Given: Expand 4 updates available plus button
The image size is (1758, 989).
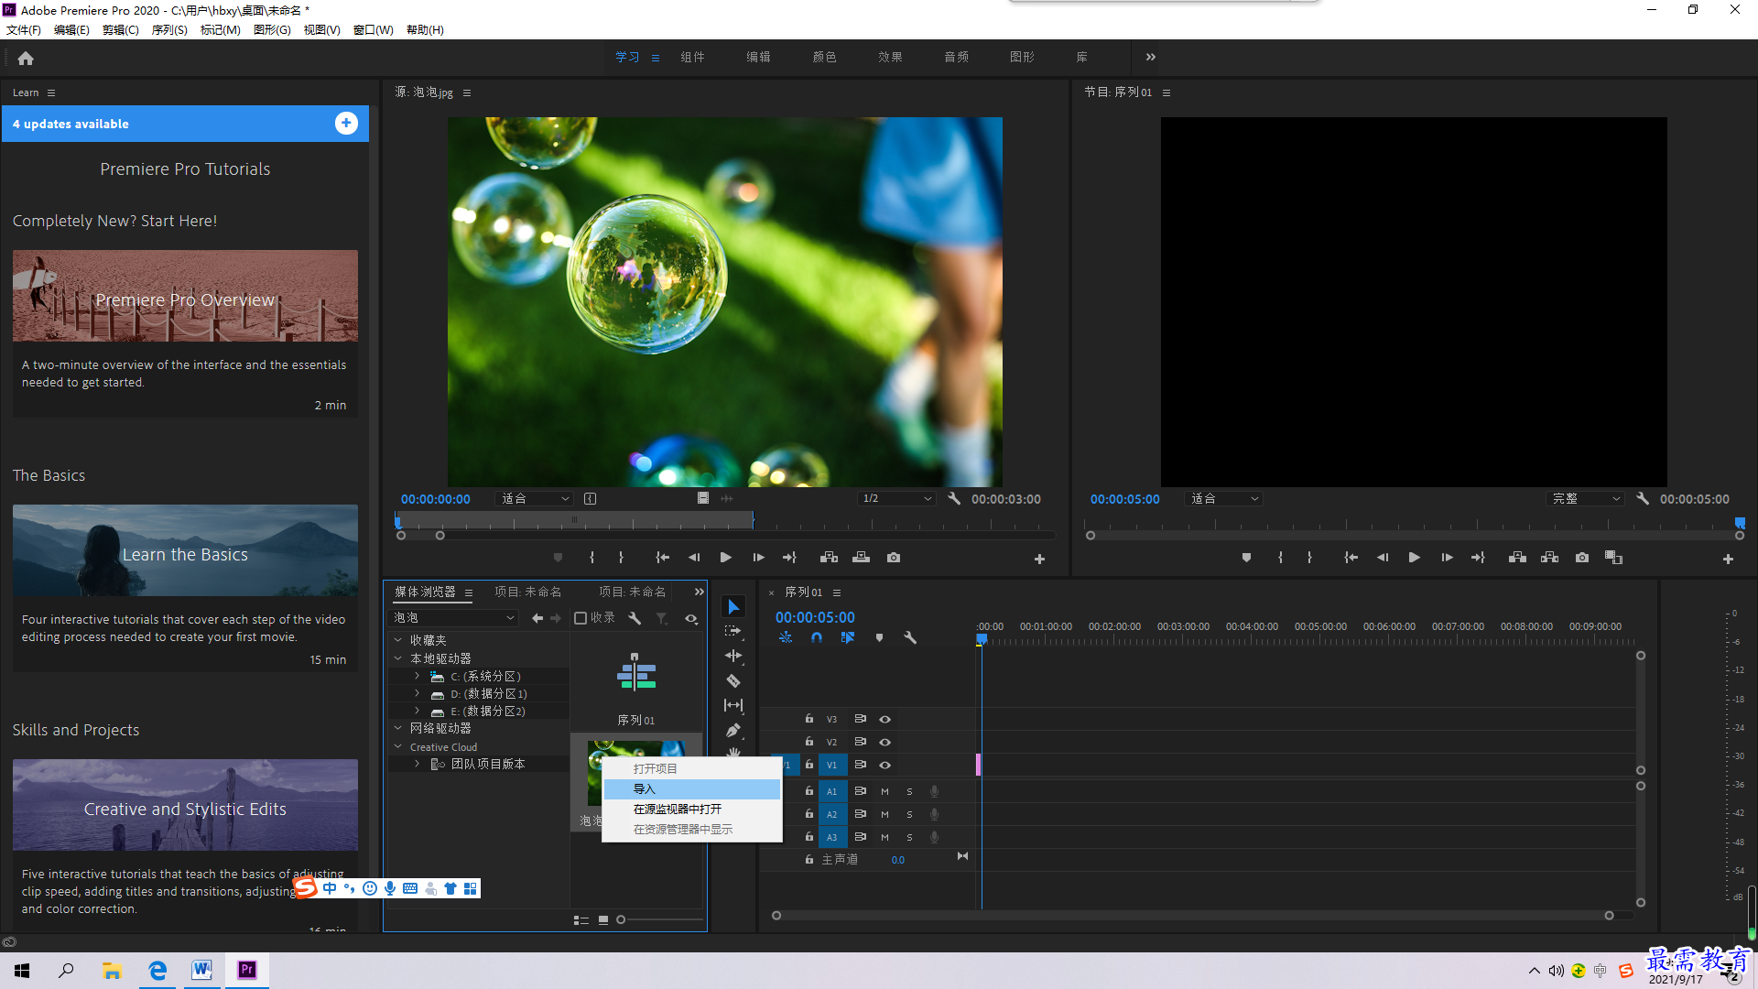Looking at the screenshot, I should [x=346, y=124].
